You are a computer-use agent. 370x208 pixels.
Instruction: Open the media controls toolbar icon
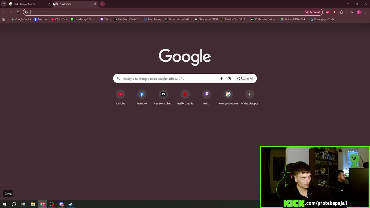352,12
